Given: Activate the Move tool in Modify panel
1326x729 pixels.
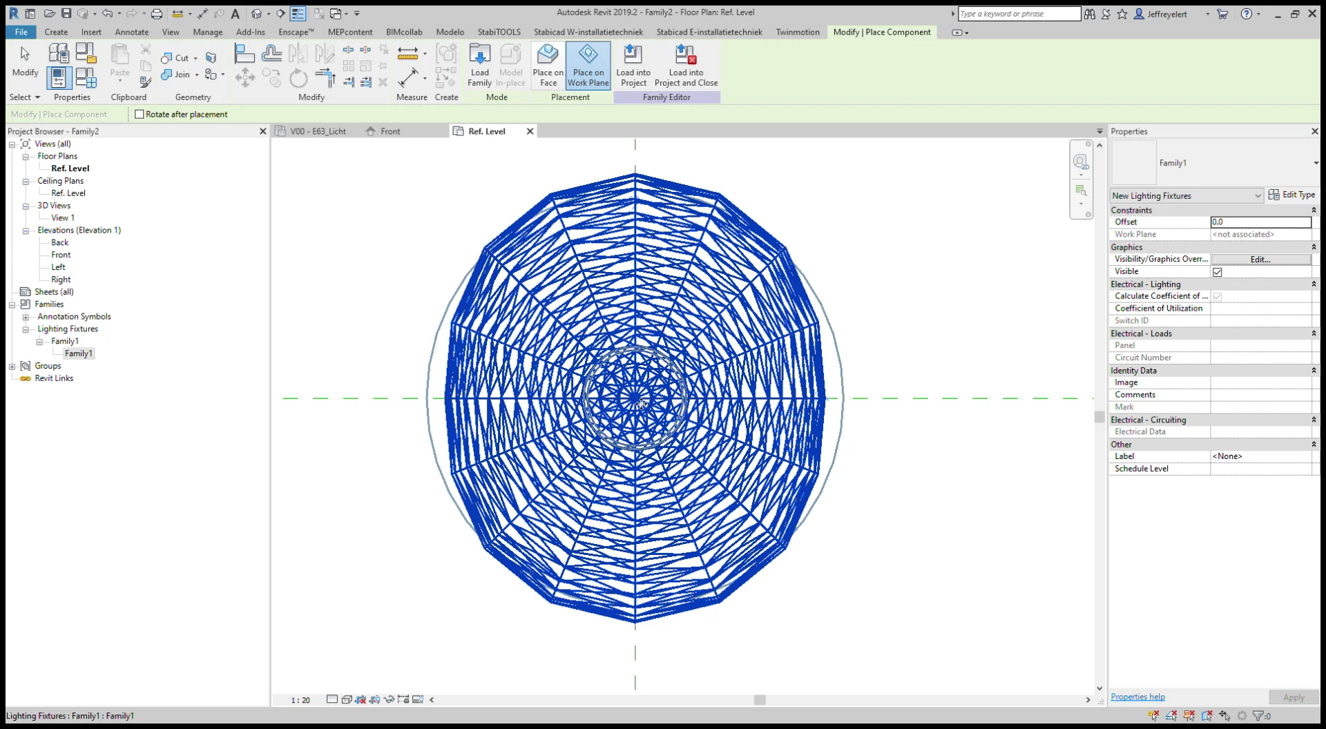Looking at the screenshot, I should click(x=245, y=77).
